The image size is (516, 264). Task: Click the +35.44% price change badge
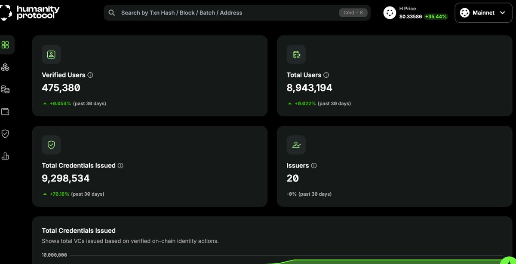point(436,17)
